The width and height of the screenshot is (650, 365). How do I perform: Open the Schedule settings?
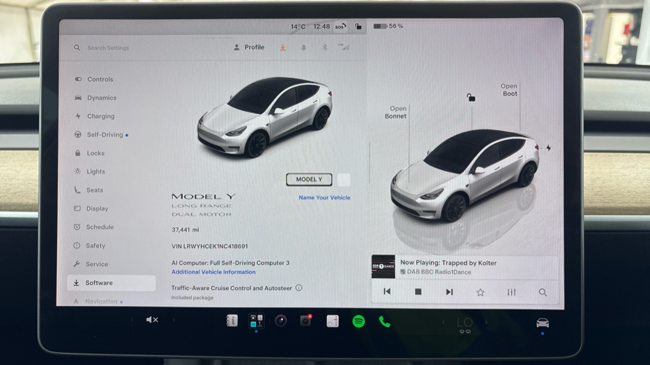click(100, 227)
